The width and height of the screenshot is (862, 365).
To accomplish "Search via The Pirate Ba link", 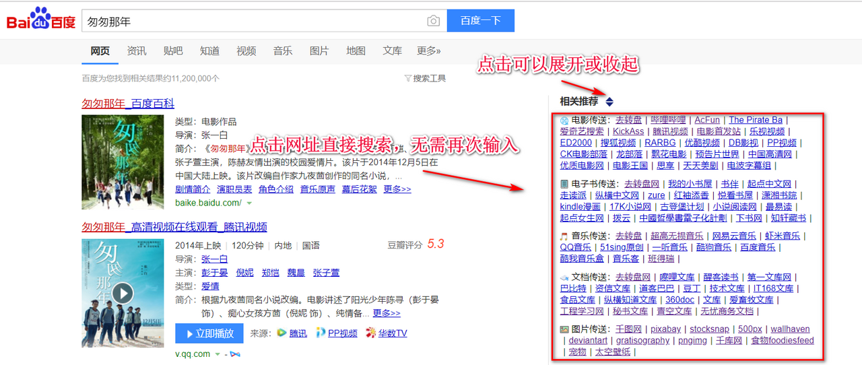I will [756, 121].
